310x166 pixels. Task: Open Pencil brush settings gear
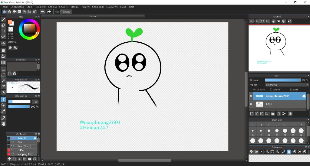click(35, 138)
